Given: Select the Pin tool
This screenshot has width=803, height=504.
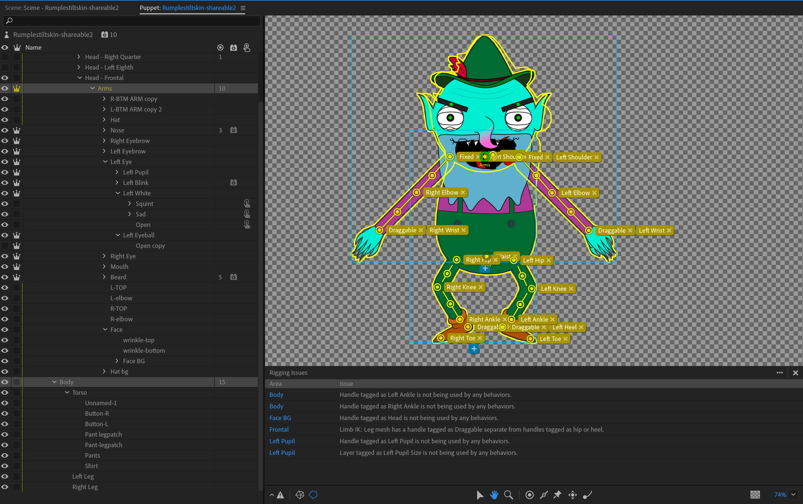Looking at the screenshot, I should pyautogui.click(x=557, y=495).
